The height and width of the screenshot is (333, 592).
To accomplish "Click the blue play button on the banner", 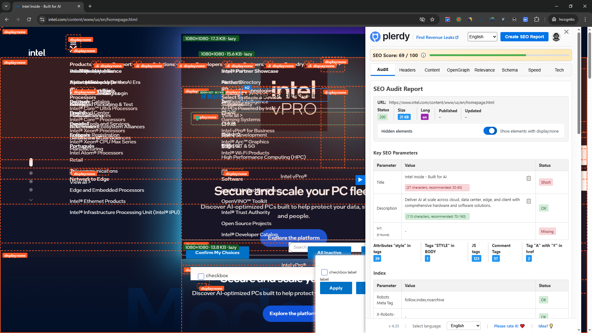I will pyautogui.click(x=360, y=180).
